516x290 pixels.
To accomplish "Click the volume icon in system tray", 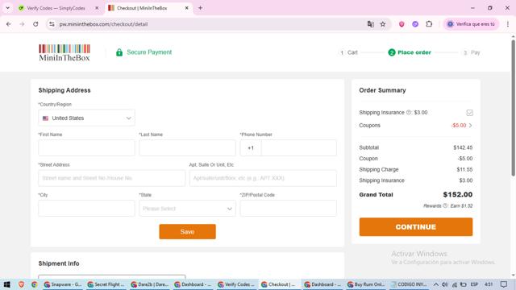I will point(445,284).
